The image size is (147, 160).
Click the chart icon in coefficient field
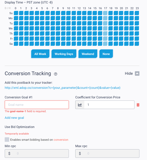coord(80,105)
